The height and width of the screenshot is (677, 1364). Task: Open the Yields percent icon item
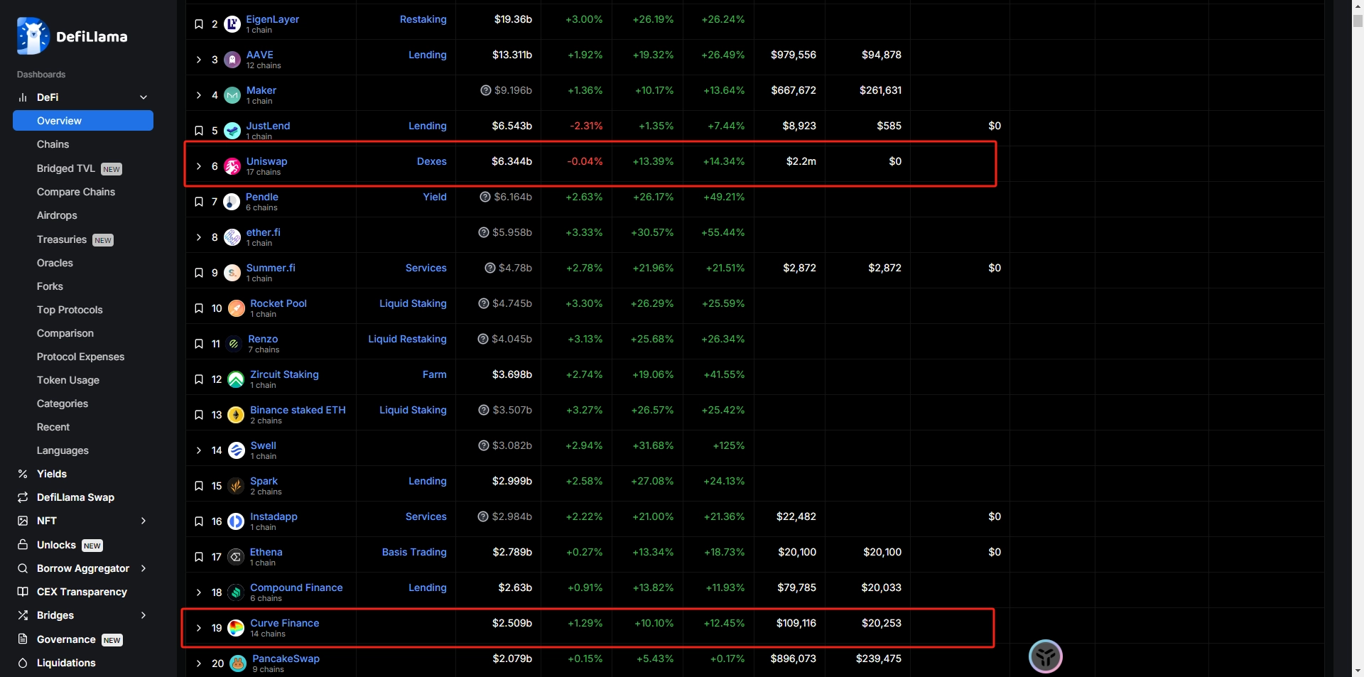[23, 474]
